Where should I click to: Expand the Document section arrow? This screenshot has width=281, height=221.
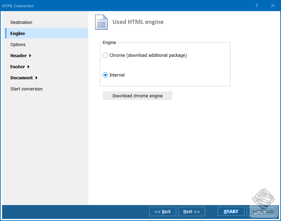pos(36,78)
